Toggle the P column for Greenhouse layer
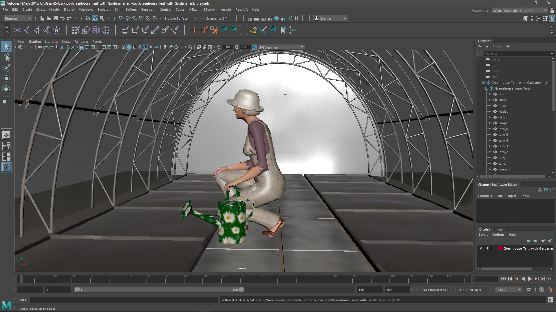The width and height of the screenshot is (556, 312). tap(487, 248)
